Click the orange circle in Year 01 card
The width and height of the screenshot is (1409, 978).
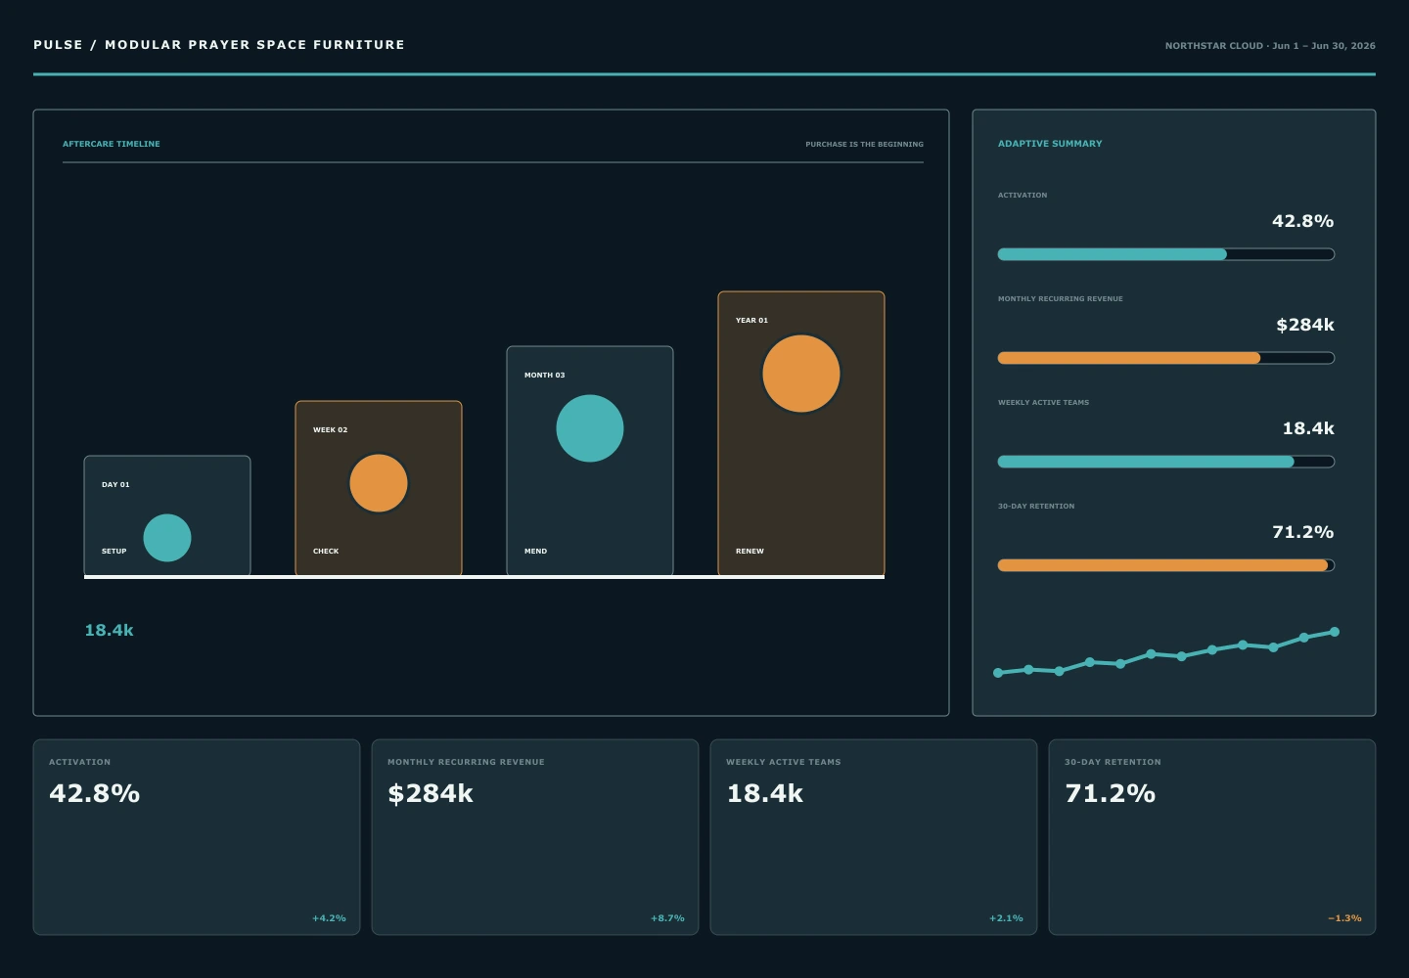pyautogui.click(x=801, y=374)
